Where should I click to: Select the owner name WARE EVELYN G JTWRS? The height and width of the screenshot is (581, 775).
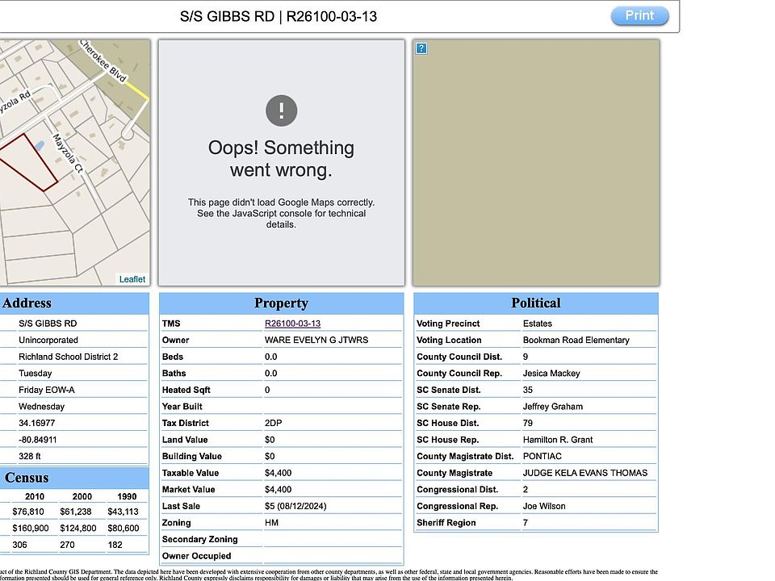click(x=316, y=341)
